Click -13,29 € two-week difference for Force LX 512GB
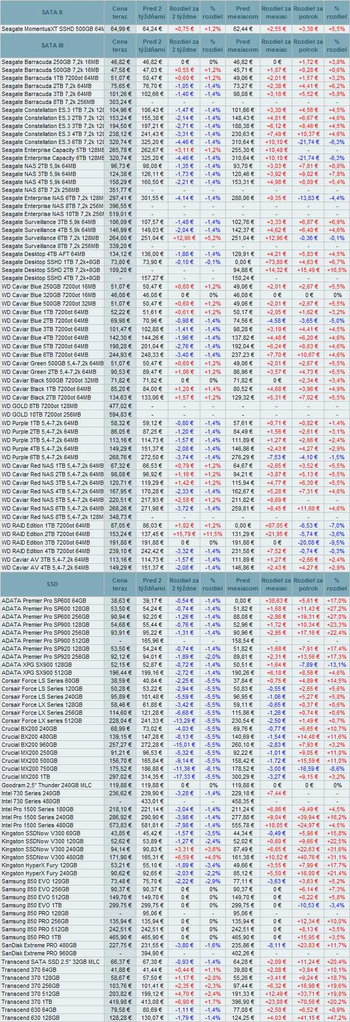 [185, 721]
